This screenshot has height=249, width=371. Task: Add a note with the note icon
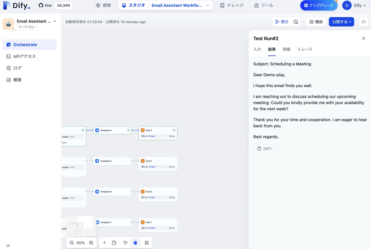point(114,243)
